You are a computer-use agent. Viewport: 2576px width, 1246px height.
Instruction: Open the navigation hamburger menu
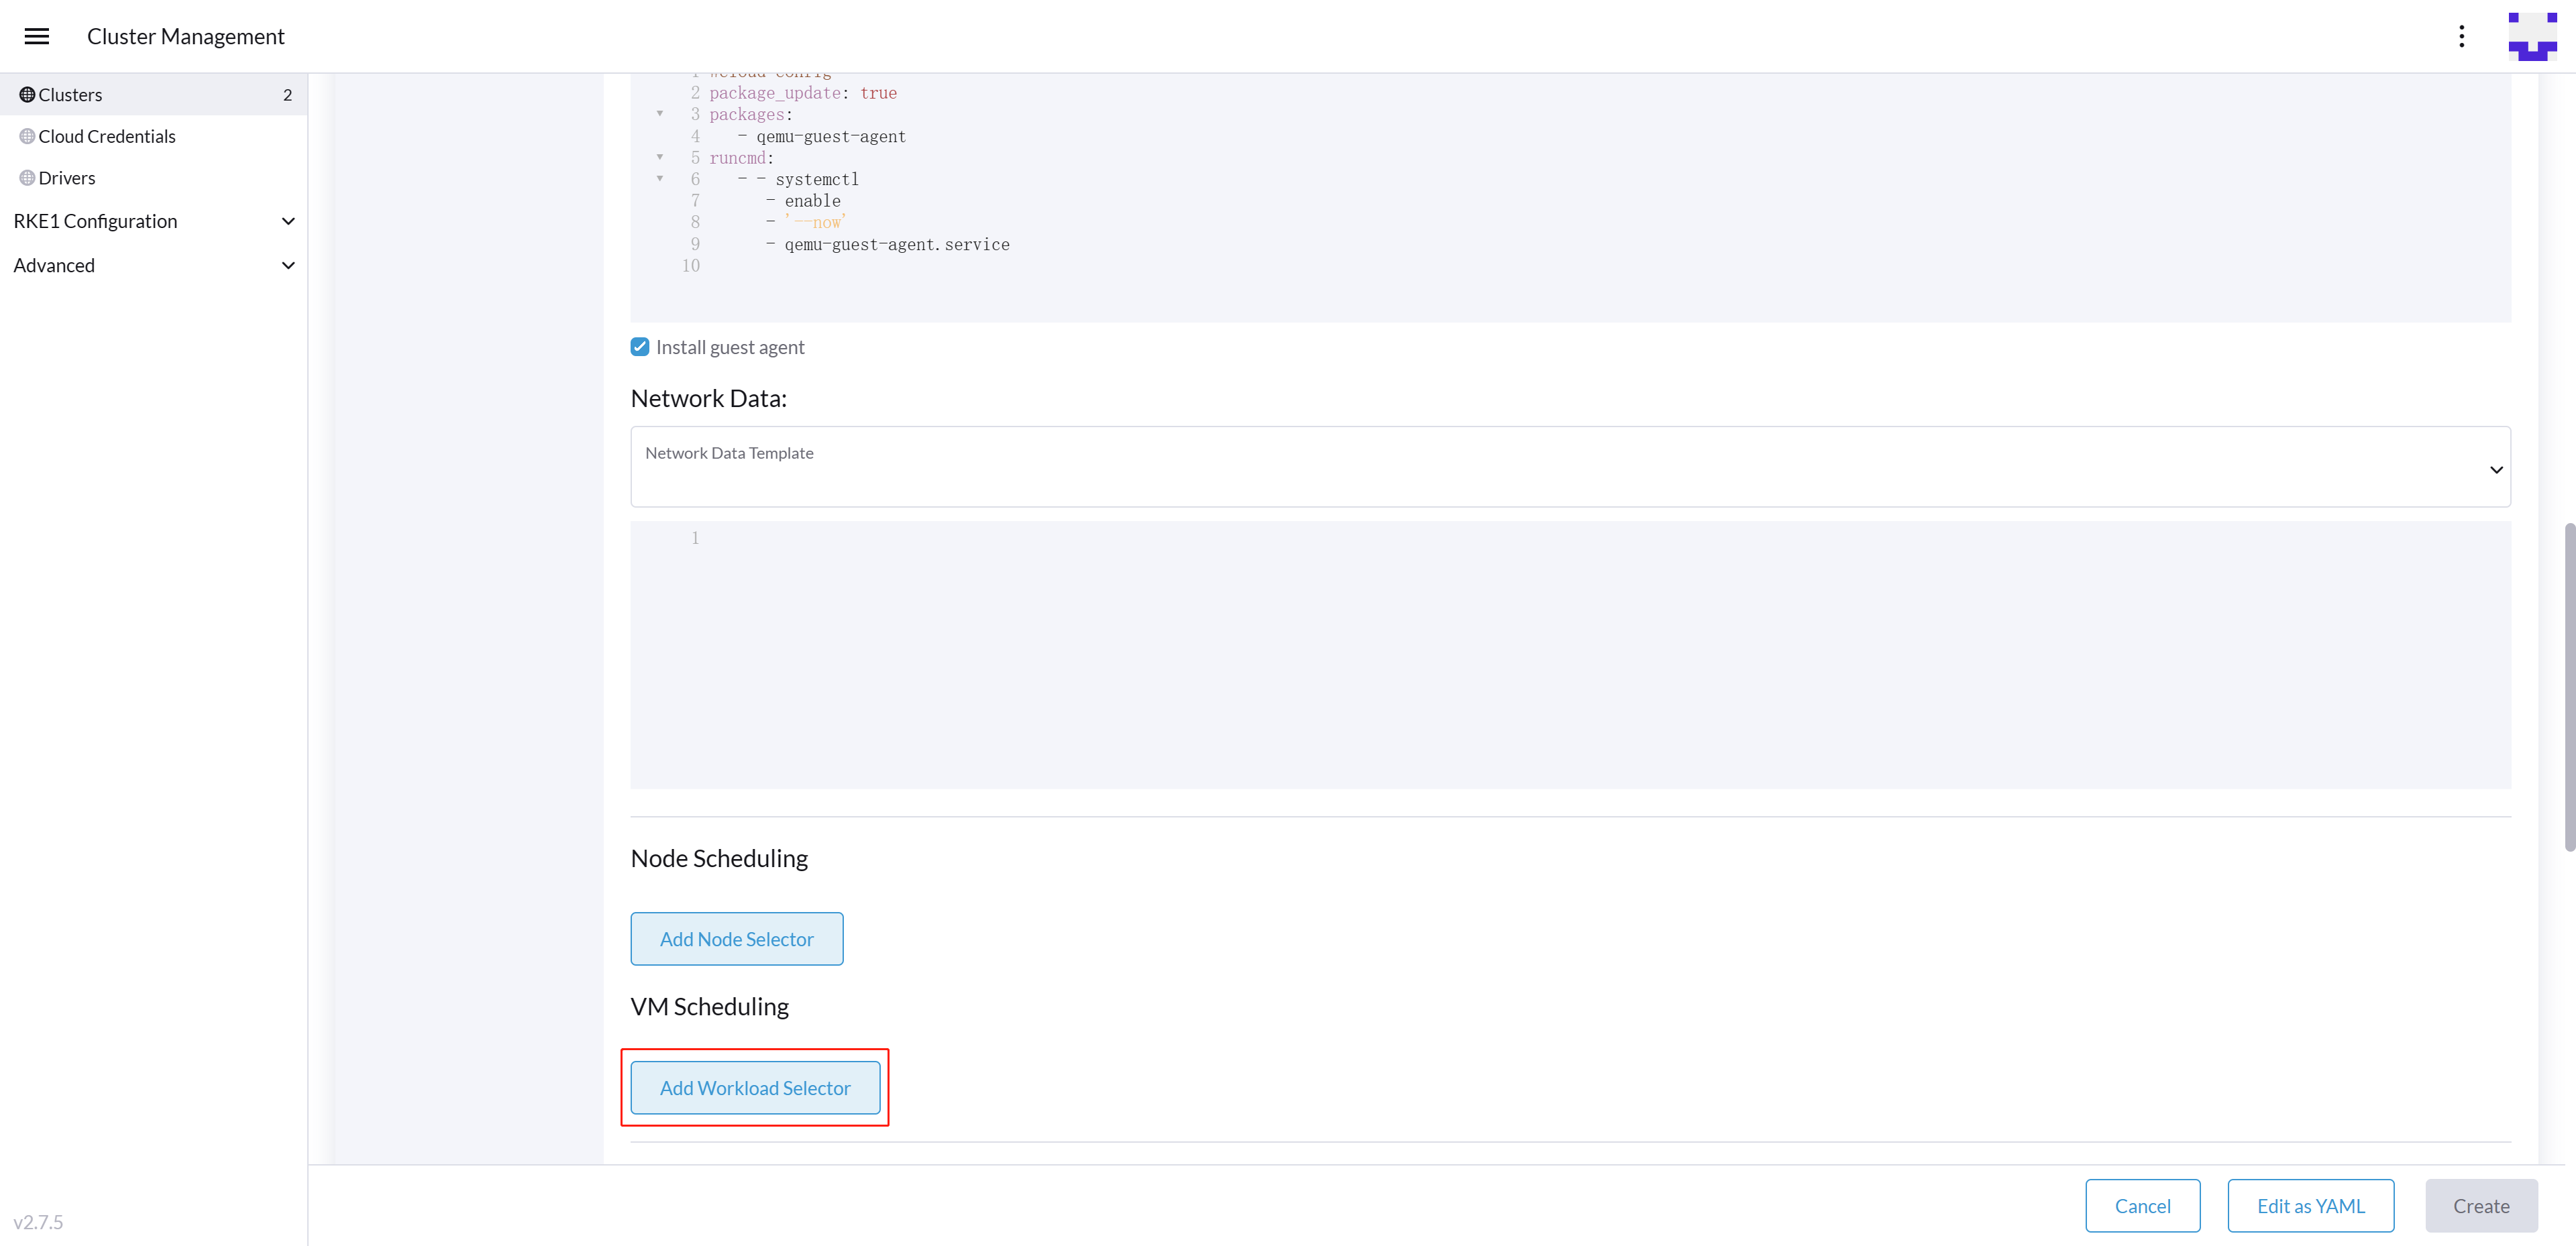(x=37, y=36)
